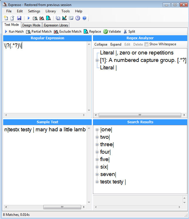Click the Split button with scissors

(129, 32)
